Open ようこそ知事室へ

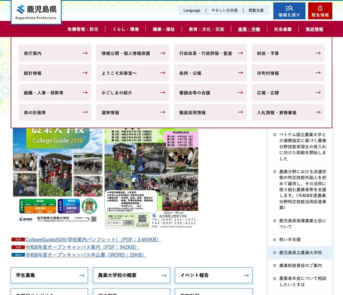point(132,73)
